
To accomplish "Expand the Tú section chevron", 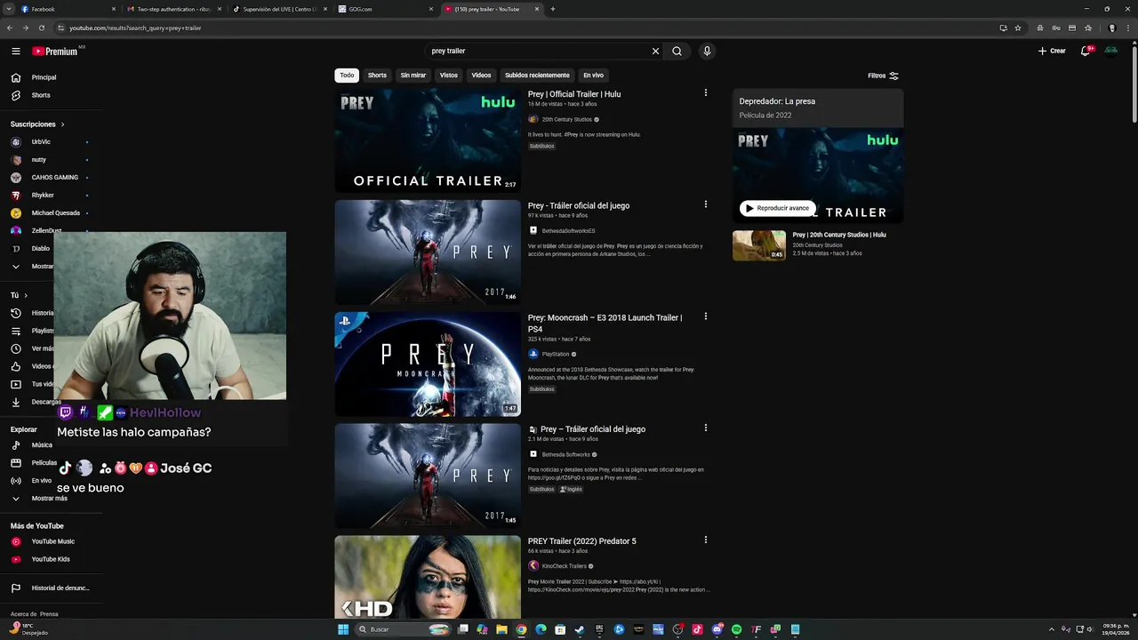I will [26, 295].
